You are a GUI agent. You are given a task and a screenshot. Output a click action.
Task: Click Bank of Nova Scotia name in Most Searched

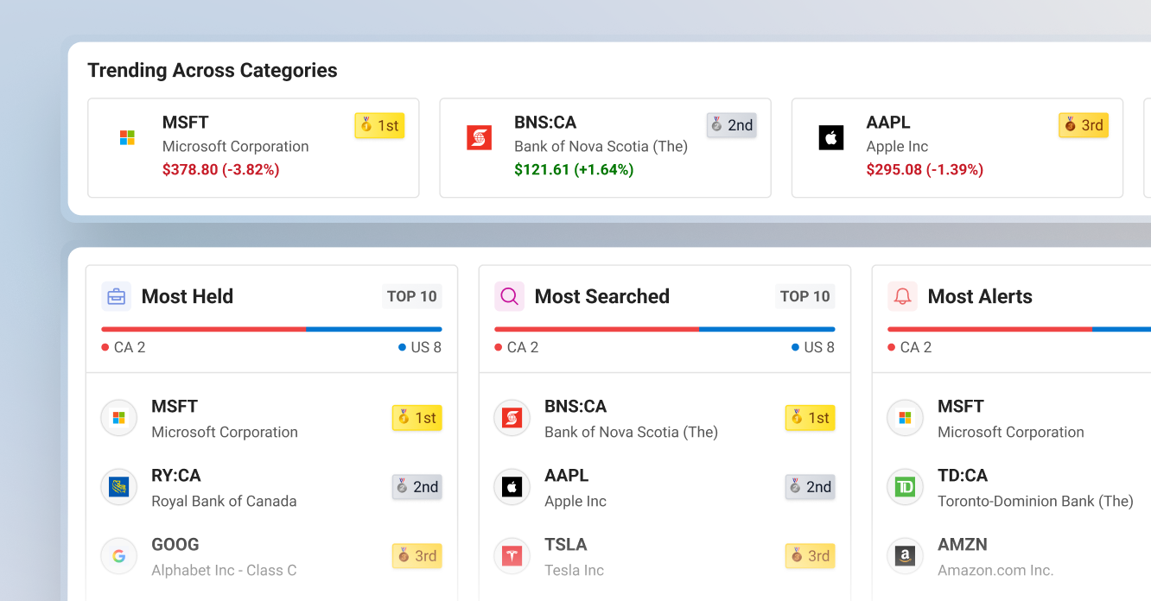pyautogui.click(x=631, y=433)
